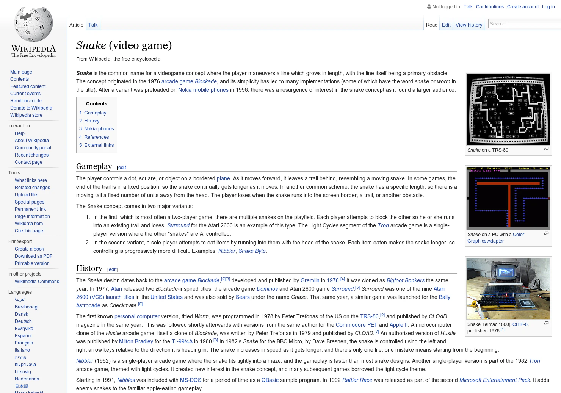The width and height of the screenshot is (561, 393).
Task: Open the Contributions link in the top bar
Action: pyautogui.click(x=490, y=7)
